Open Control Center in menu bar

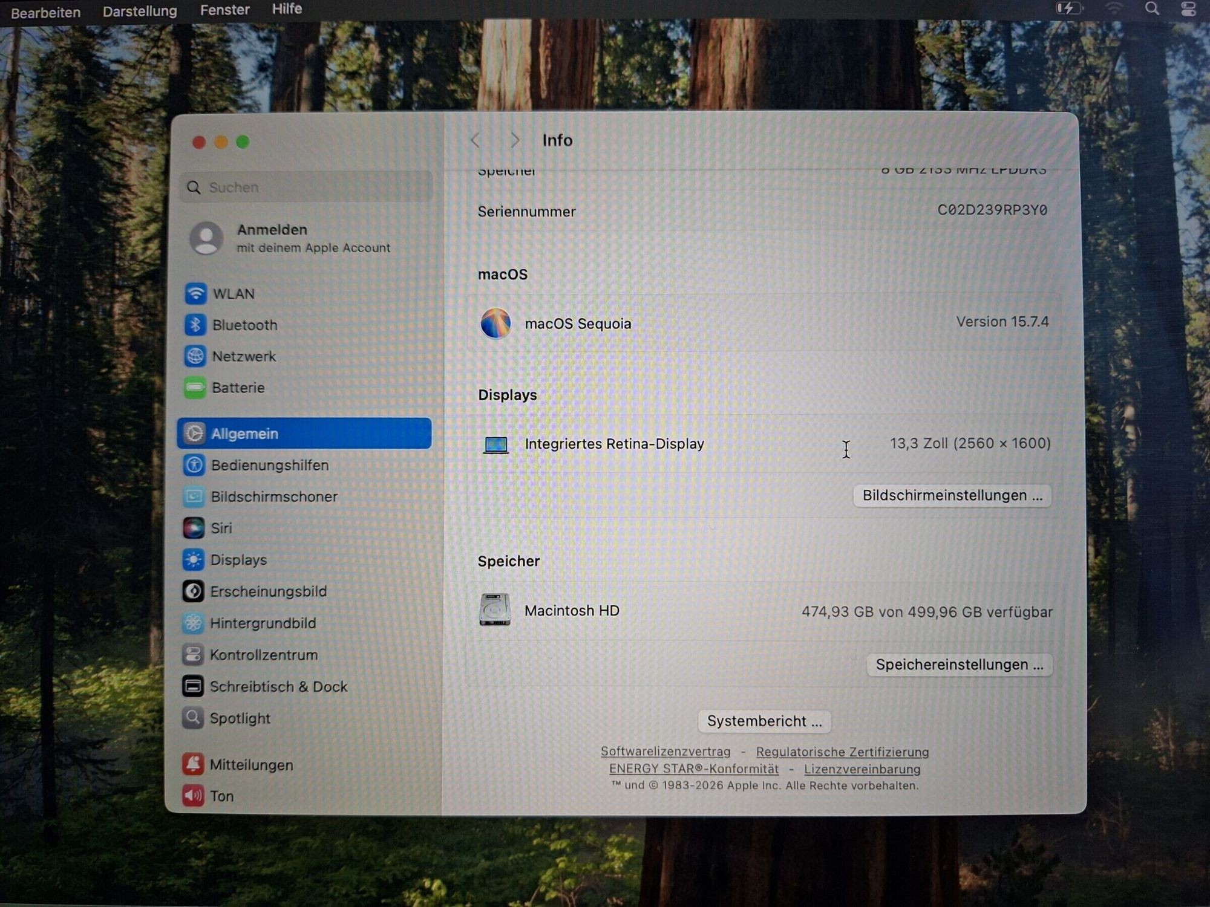(x=1188, y=9)
